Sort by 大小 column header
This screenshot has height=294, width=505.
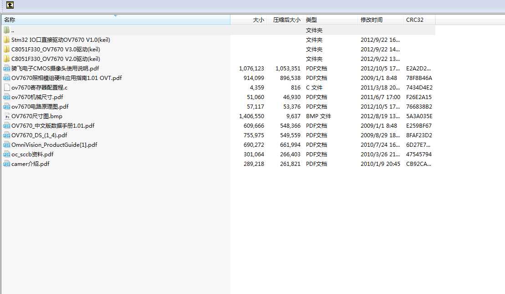click(x=249, y=20)
